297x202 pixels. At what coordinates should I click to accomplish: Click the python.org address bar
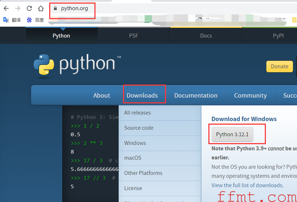pyautogui.click(x=74, y=8)
